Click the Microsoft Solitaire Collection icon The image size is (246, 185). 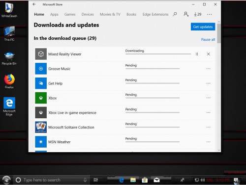(x=41, y=127)
